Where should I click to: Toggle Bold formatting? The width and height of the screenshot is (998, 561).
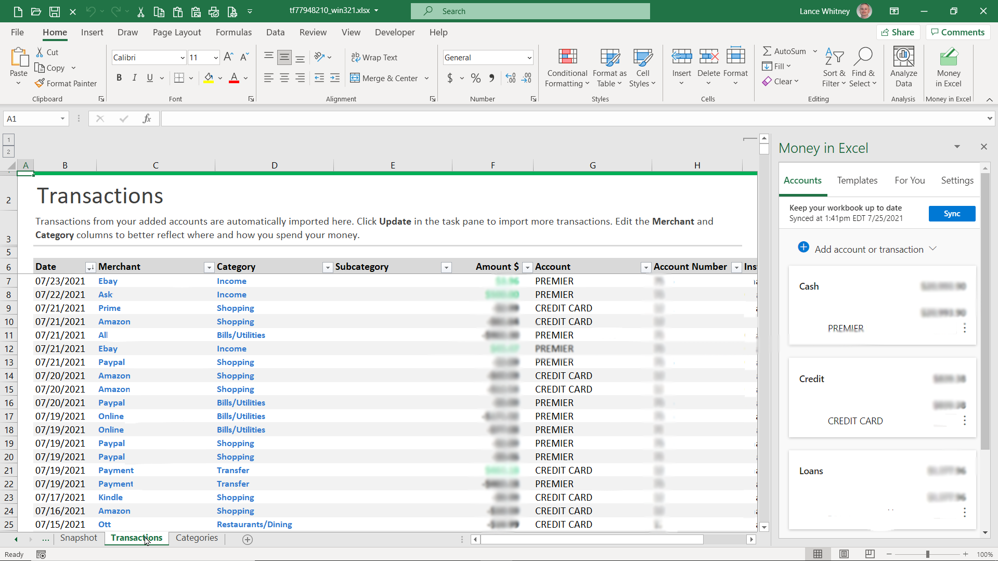(x=119, y=78)
